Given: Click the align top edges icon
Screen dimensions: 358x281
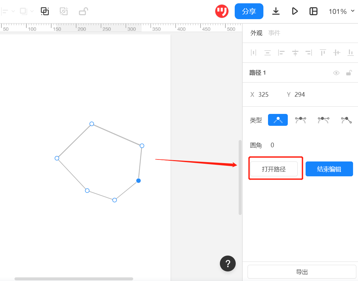Looking at the screenshot, I should coord(323,53).
